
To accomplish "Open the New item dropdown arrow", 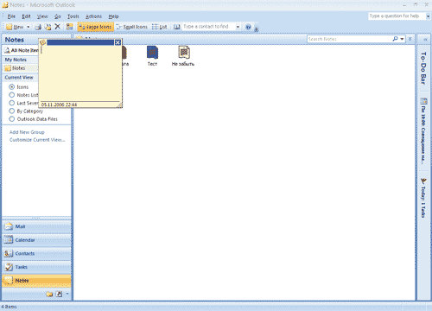I will [29, 27].
